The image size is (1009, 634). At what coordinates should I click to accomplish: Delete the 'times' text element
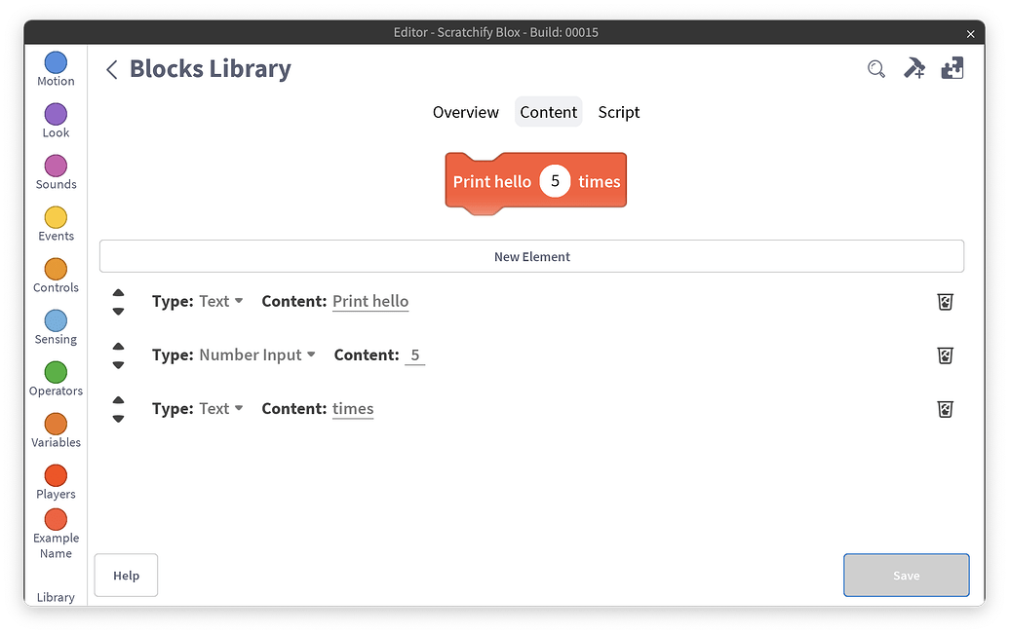[945, 409]
